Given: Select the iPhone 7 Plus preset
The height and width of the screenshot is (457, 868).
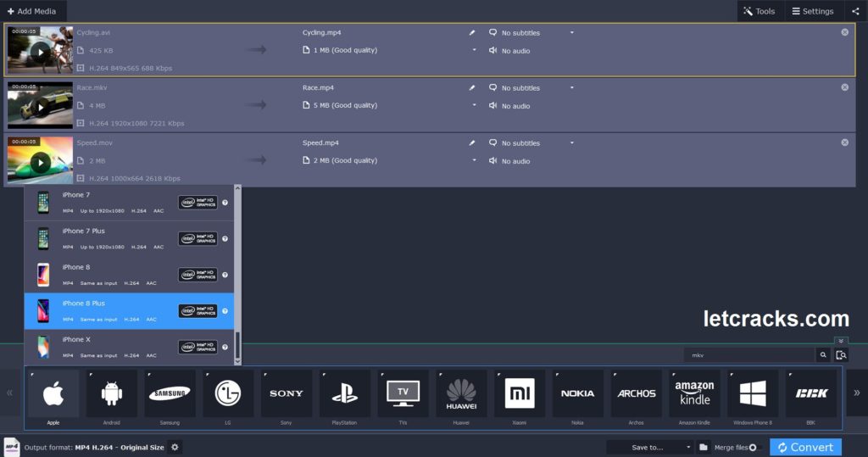Looking at the screenshot, I should click(x=129, y=239).
